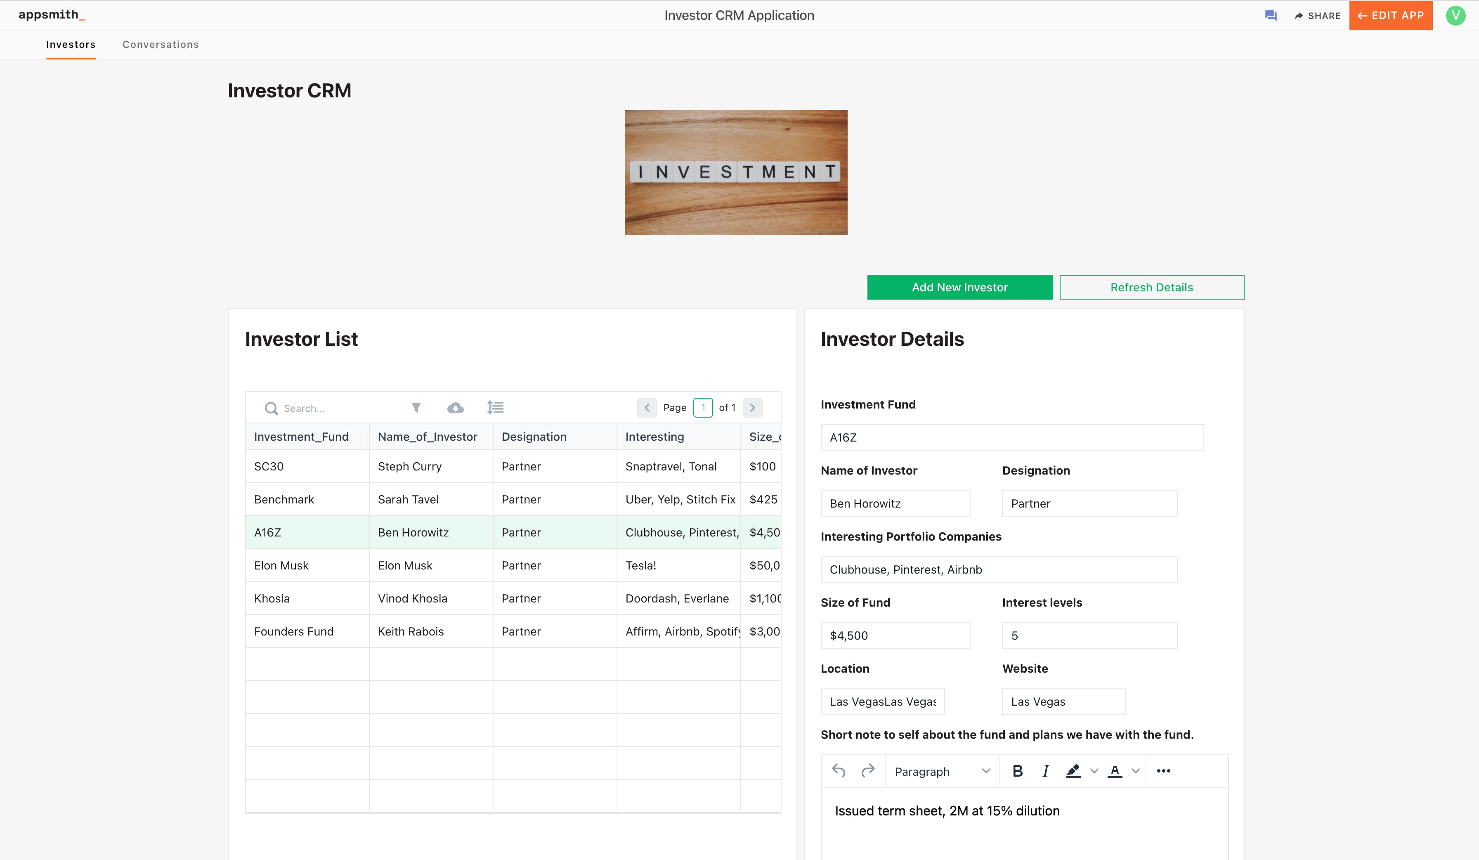
Task: Click the user avatar V icon
Action: (x=1455, y=15)
